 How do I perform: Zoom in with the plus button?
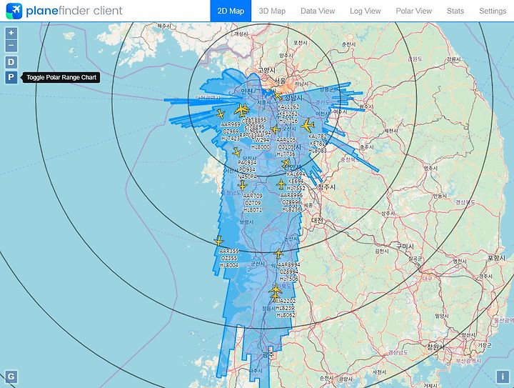tap(11, 33)
